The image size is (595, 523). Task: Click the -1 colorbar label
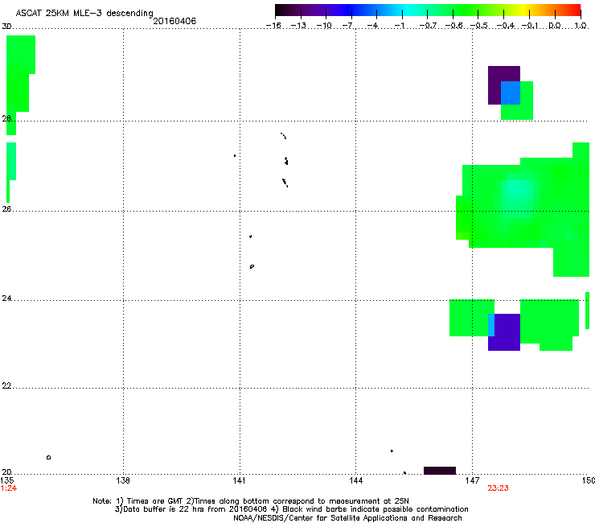[399, 26]
